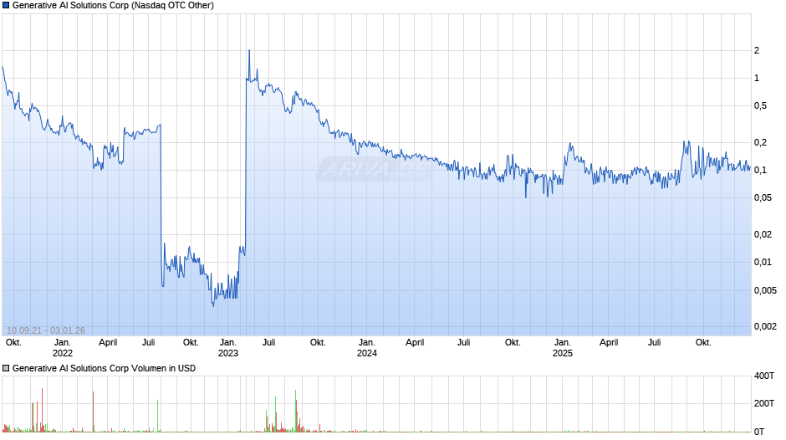The height and width of the screenshot is (440, 786).
Task: Click the 'April' label following Jan. 2025
Action: (609, 343)
